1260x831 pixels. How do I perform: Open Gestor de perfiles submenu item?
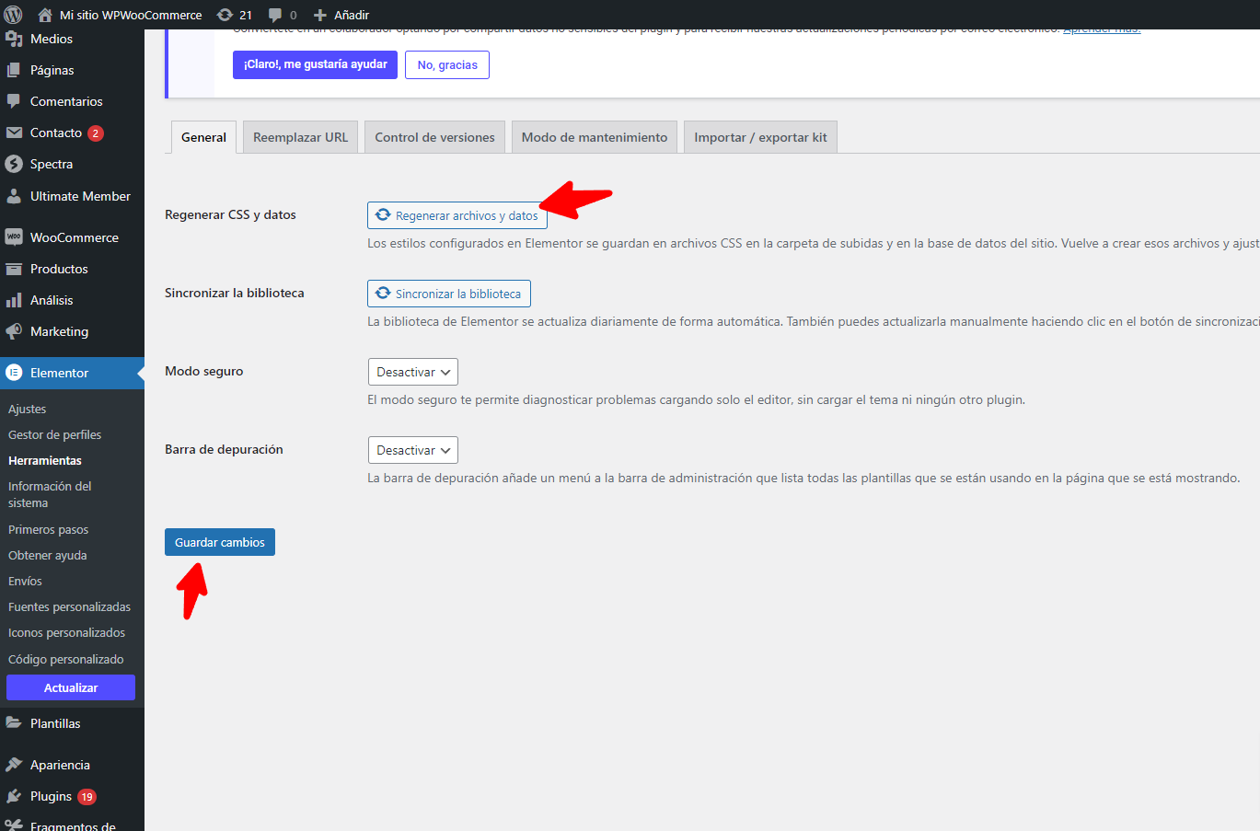pos(54,434)
